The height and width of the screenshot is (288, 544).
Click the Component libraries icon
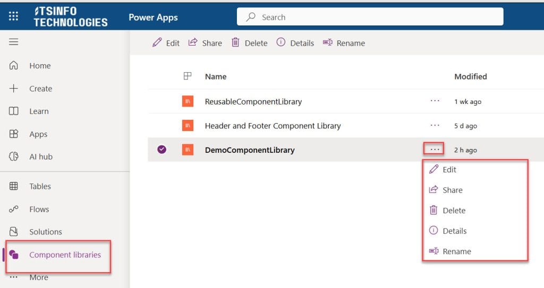tap(13, 255)
